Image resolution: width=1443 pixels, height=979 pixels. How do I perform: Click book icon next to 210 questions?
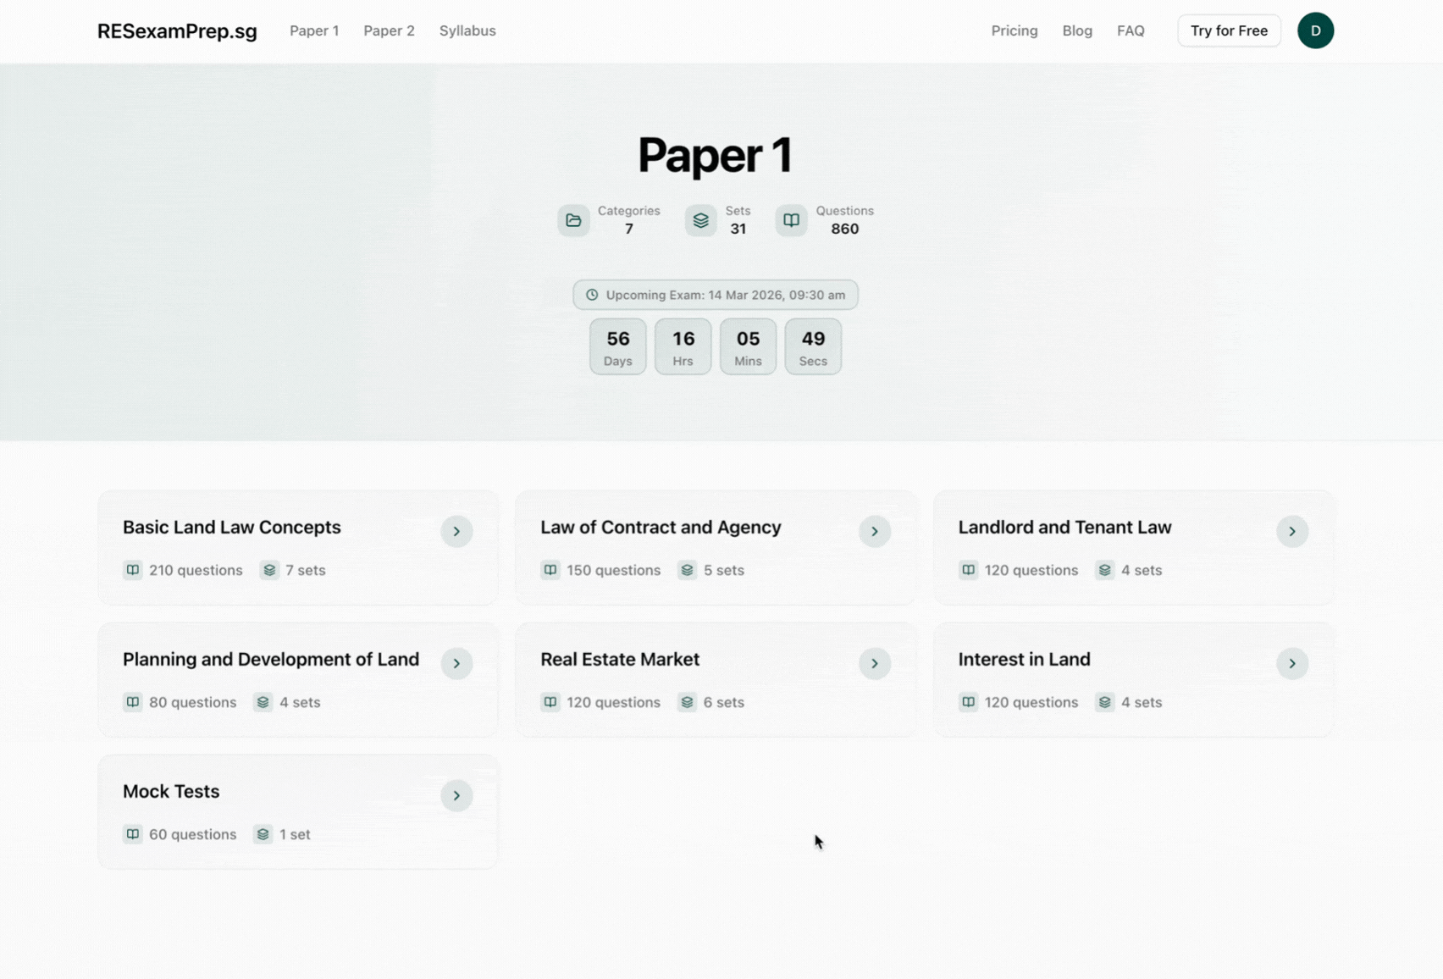[x=133, y=570]
